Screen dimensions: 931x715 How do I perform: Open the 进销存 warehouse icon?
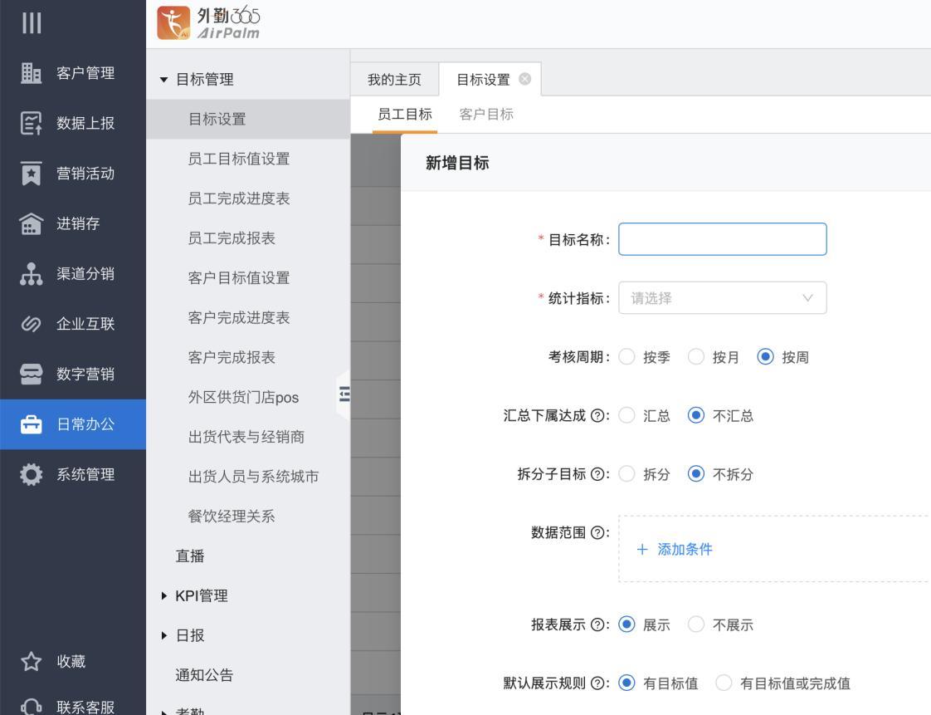point(31,224)
